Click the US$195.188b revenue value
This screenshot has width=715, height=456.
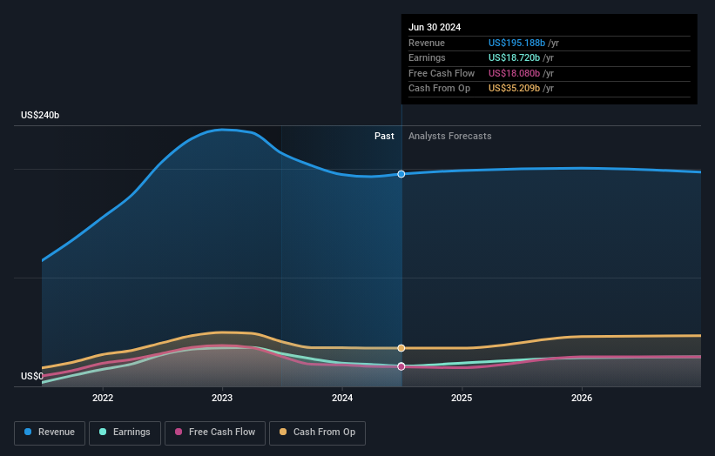click(516, 43)
